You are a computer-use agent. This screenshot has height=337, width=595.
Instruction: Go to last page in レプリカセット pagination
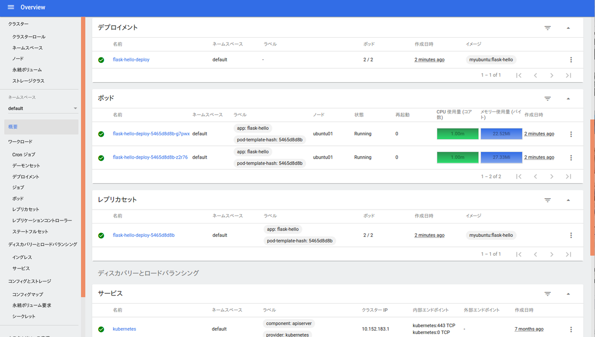click(x=569, y=254)
